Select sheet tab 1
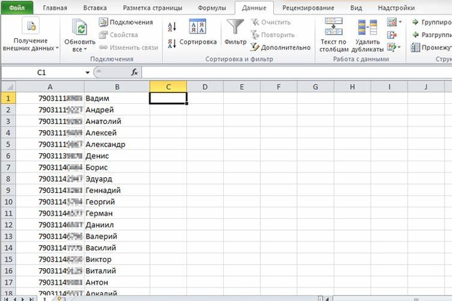The image size is (452, 301). coord(45,299)
